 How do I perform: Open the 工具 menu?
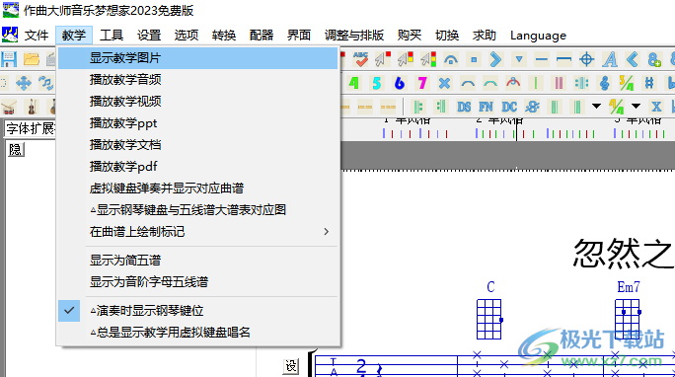pyautogui.click(x=112, y=36)
